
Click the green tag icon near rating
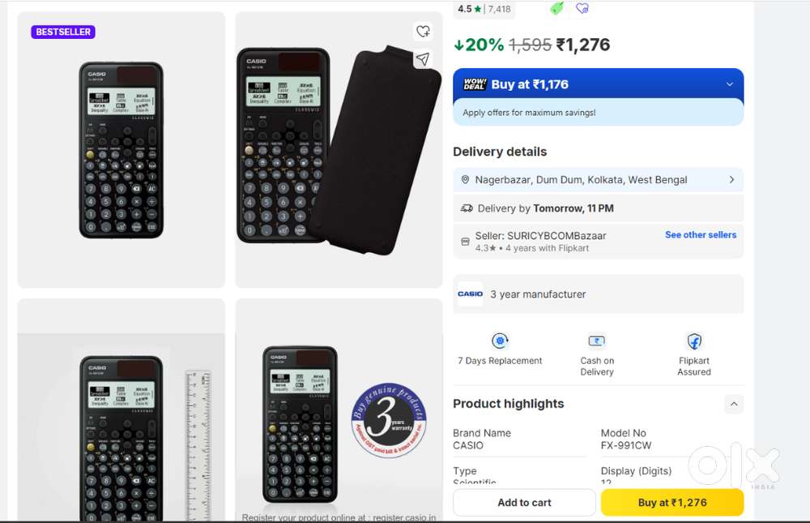557,8
